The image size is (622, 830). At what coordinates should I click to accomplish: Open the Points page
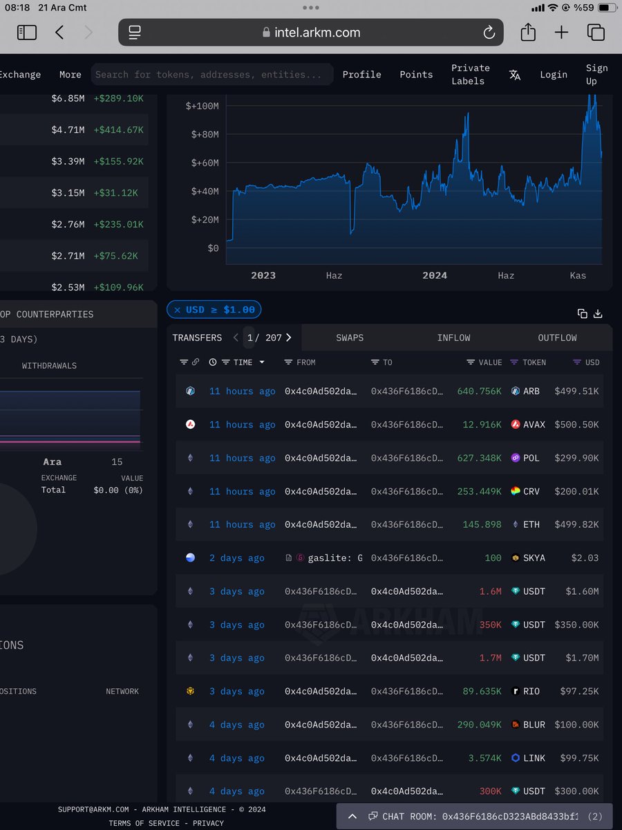pyautogui.click(x=416, y=75)
